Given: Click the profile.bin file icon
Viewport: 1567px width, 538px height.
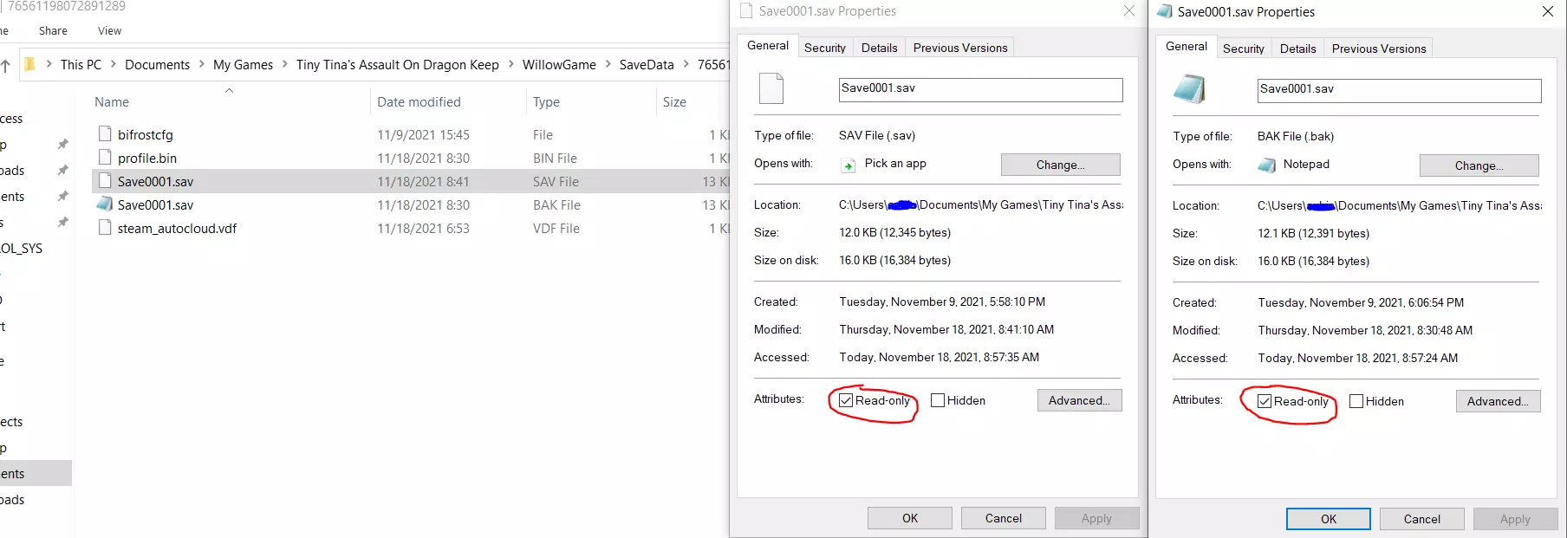Looking at the screenshot, I should [105, 158].
